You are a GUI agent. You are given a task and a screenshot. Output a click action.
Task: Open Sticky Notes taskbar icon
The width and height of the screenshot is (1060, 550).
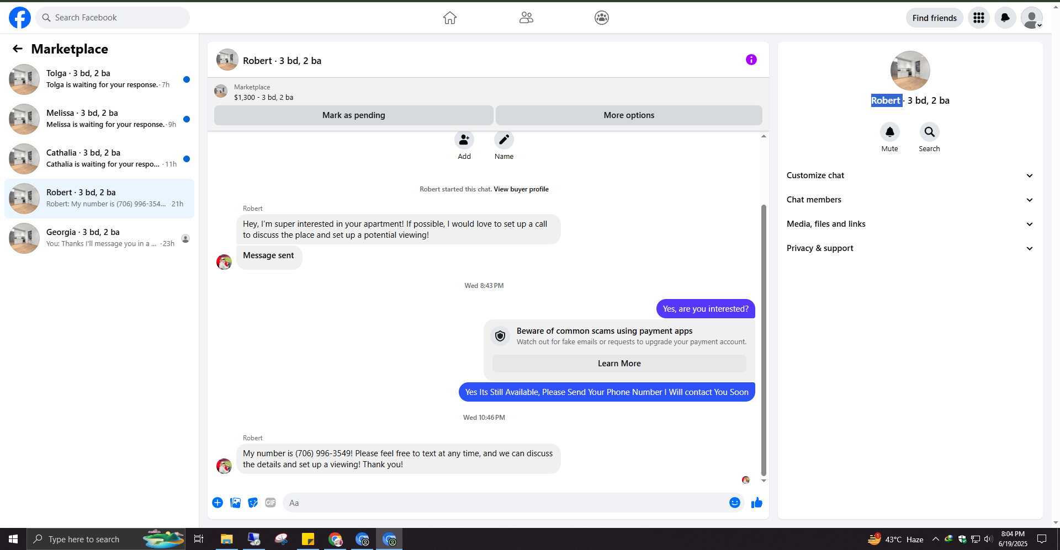pos(308,539)
